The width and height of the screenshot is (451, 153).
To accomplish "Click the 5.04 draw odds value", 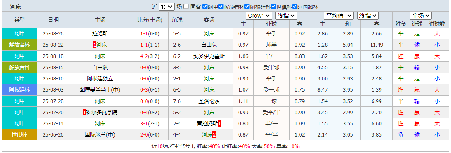I will pyautogui.click(x=348, y=45).
